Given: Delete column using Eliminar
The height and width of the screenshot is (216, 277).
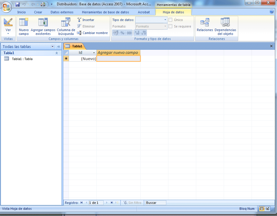Looking at the screenshot, I should 86,26.
